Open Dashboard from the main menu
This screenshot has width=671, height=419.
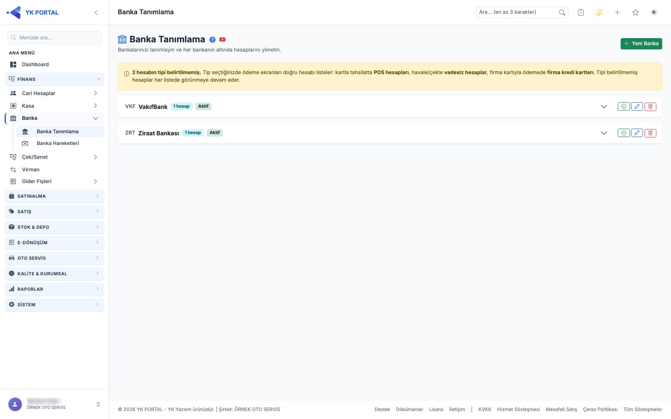pos(55,65)
